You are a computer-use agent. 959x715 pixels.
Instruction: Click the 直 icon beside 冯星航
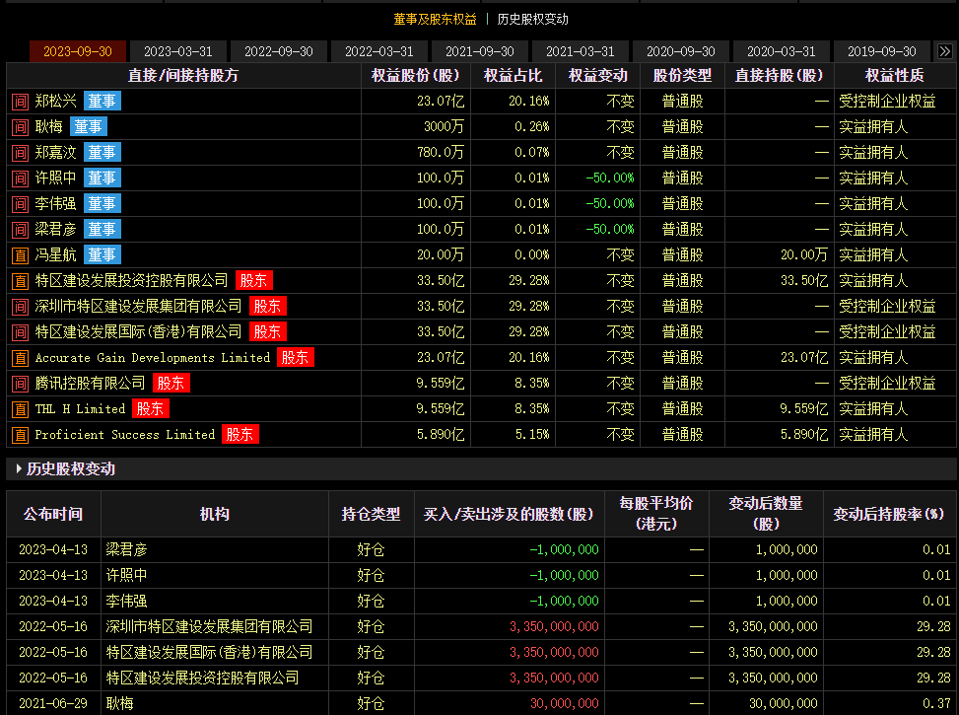click(x=20, y=254)
